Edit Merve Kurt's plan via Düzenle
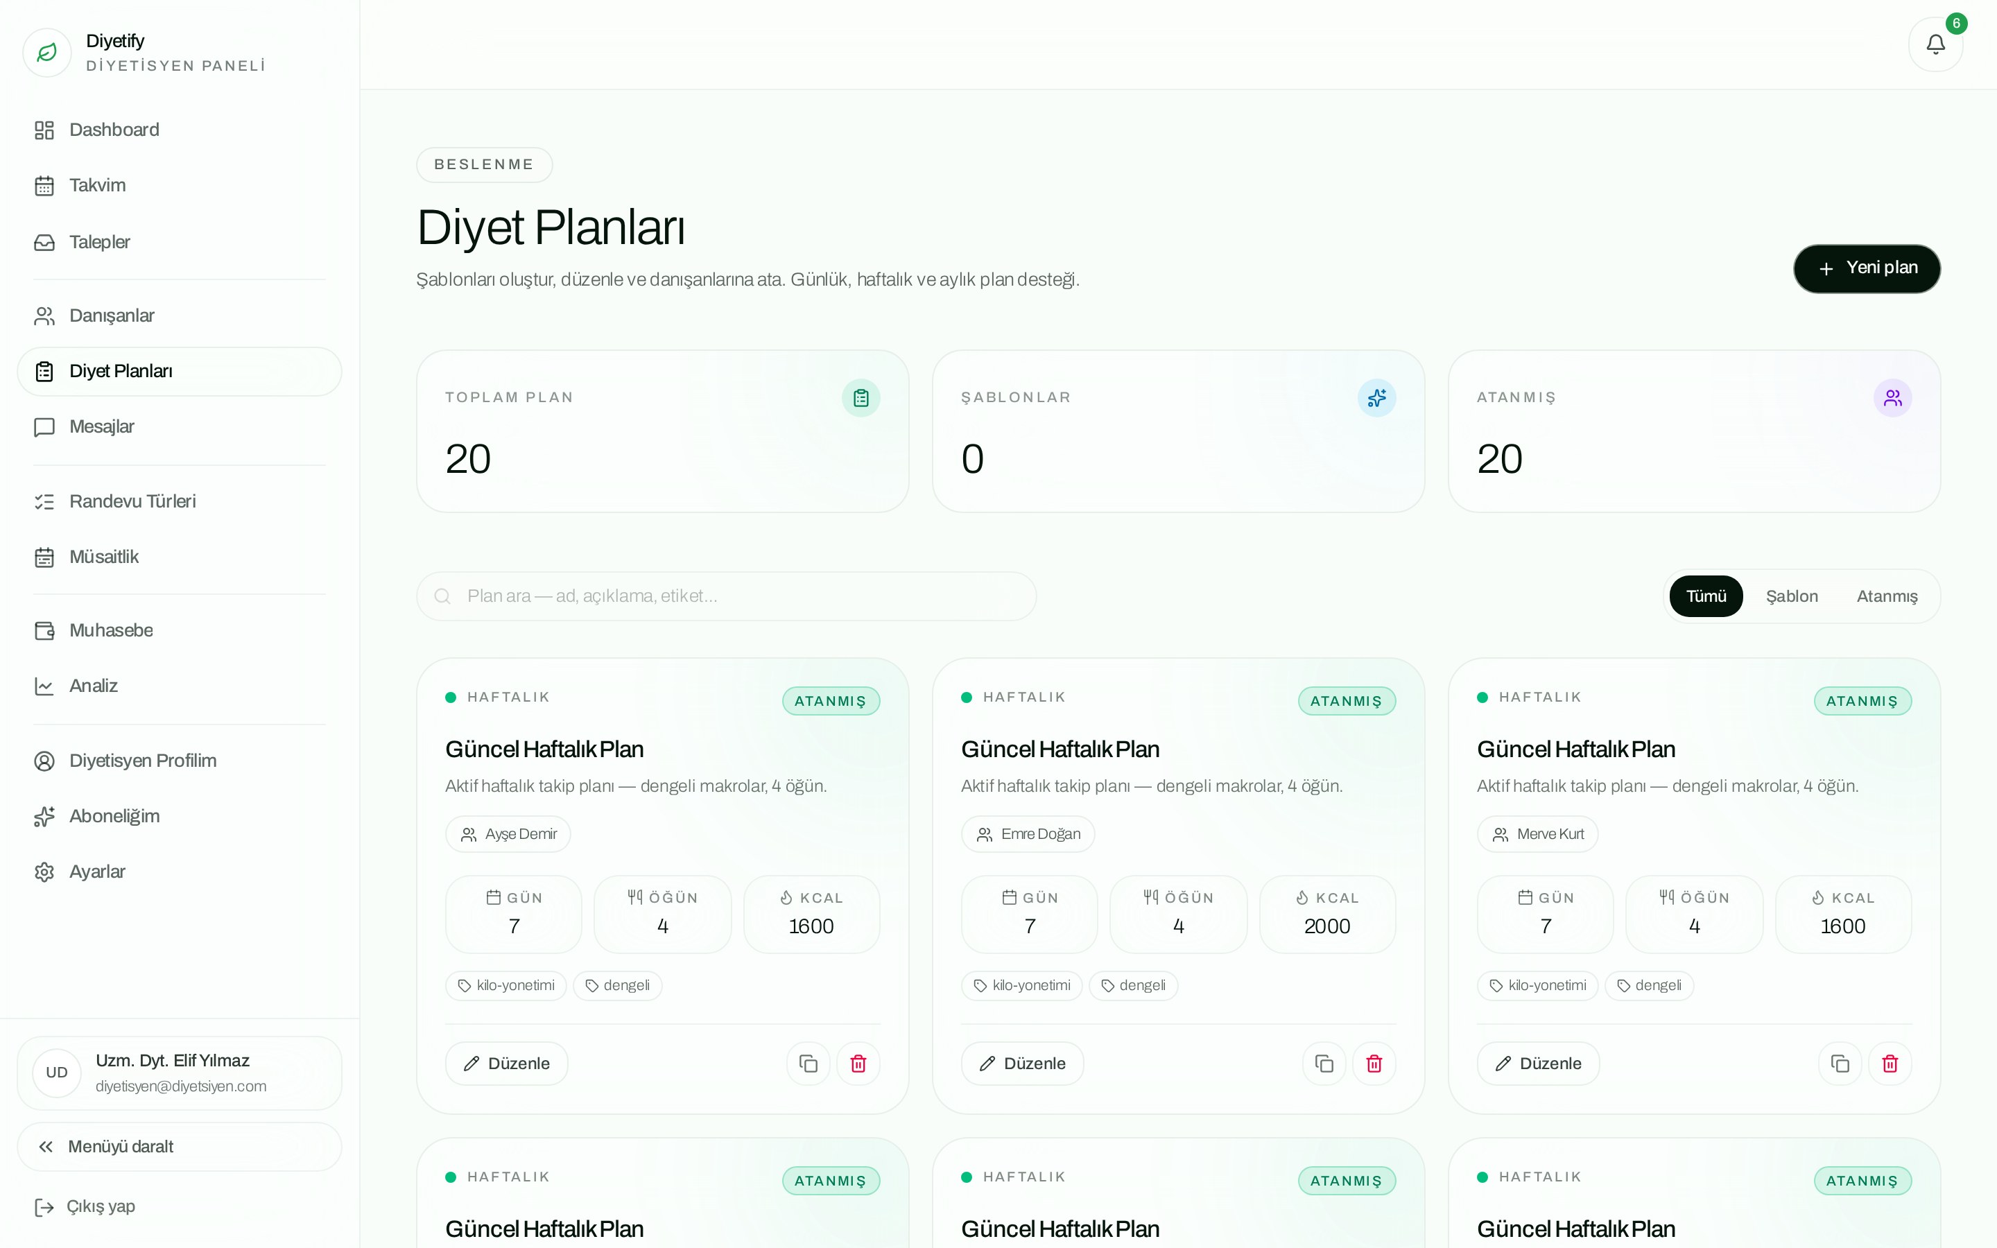Screen dimensions: 1997x1248 [1538, 1063]
